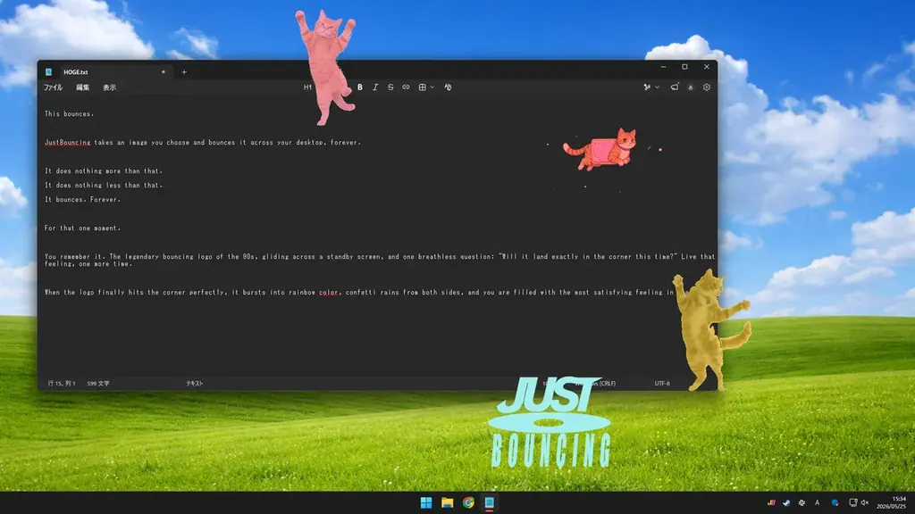The width and height of the screenshot is (915, 514).
Task: Click the line 'It bounces. Forever.'
Action: point(82,199)
